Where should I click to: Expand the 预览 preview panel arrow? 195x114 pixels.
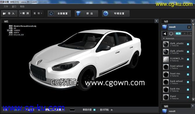(157, 21)
